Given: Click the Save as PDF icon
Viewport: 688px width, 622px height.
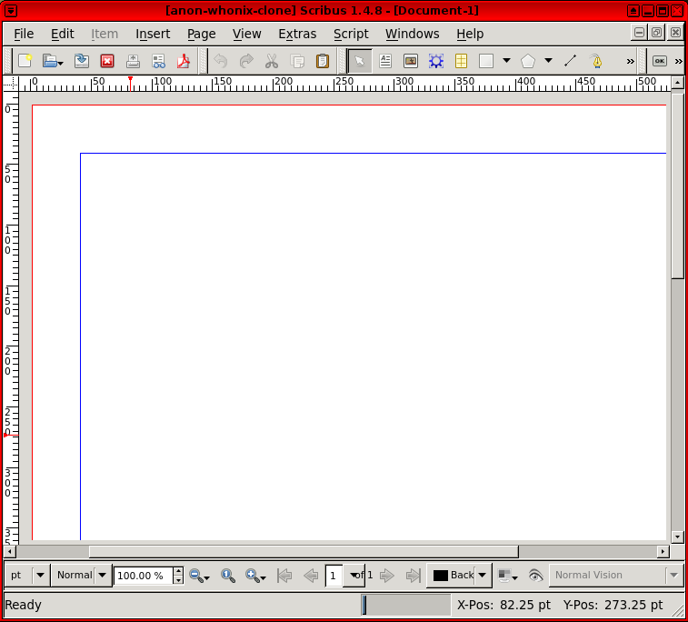Looking at the screenshot, I should pos(184,61).
